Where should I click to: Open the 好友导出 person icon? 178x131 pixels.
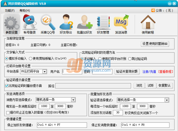tap(66, 24)
